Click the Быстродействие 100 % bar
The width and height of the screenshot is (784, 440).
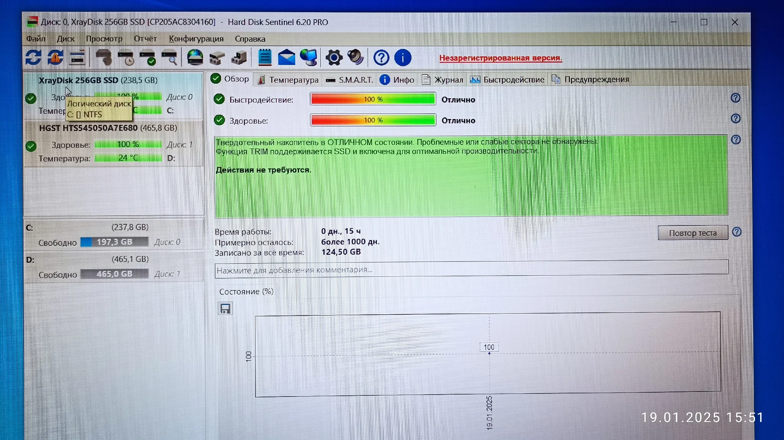[373, 99]
